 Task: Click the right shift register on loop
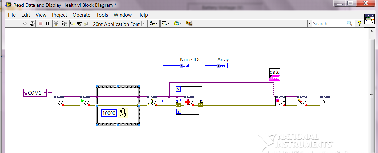click(201, 105)
